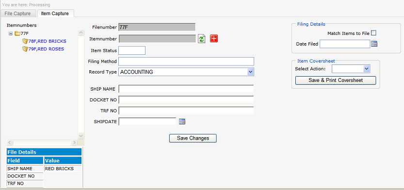Click the TRF NO input field

tap(186, 111)
